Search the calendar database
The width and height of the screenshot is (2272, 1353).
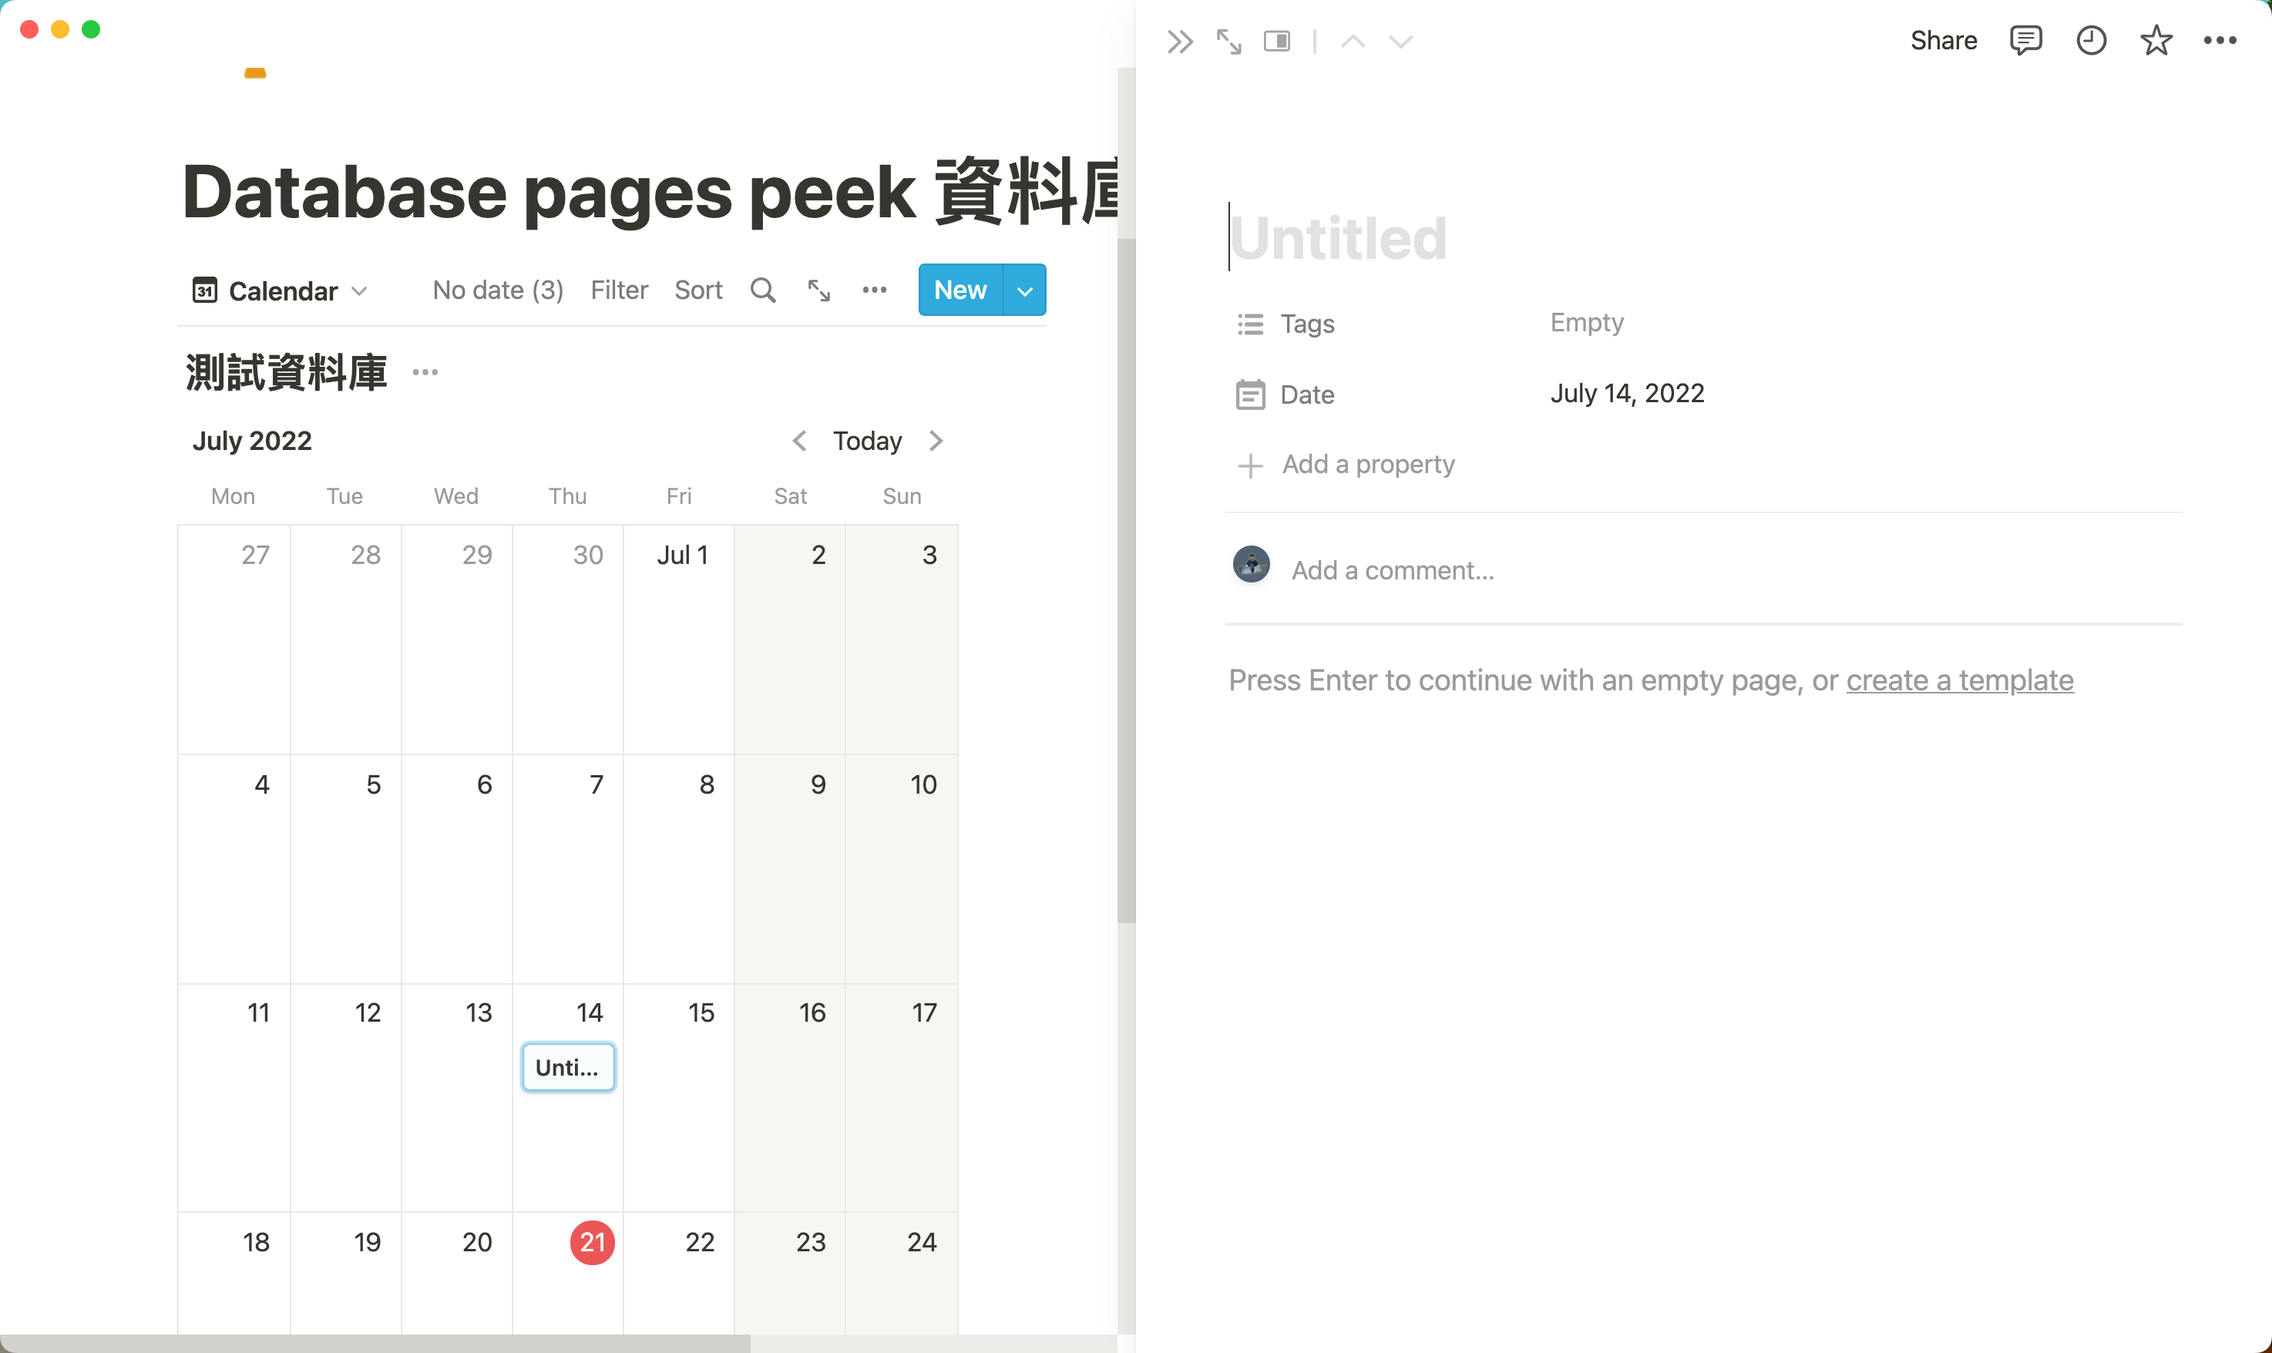point(763,290)
